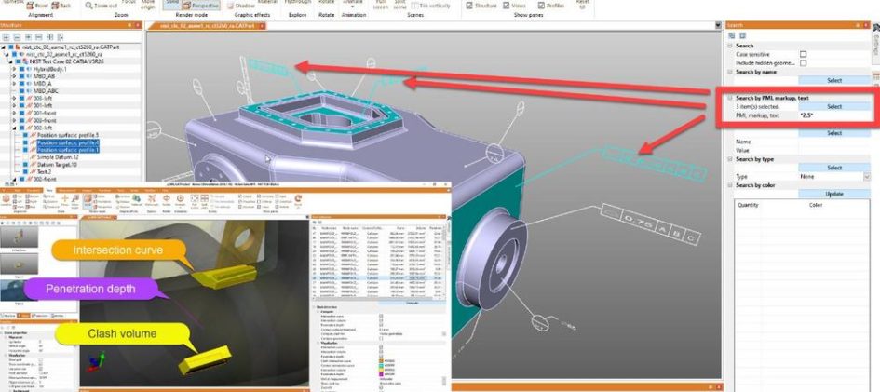Collapse the Search by name section
The width and height of the screenshot is (880, 392).
click(x=731, y=71)
